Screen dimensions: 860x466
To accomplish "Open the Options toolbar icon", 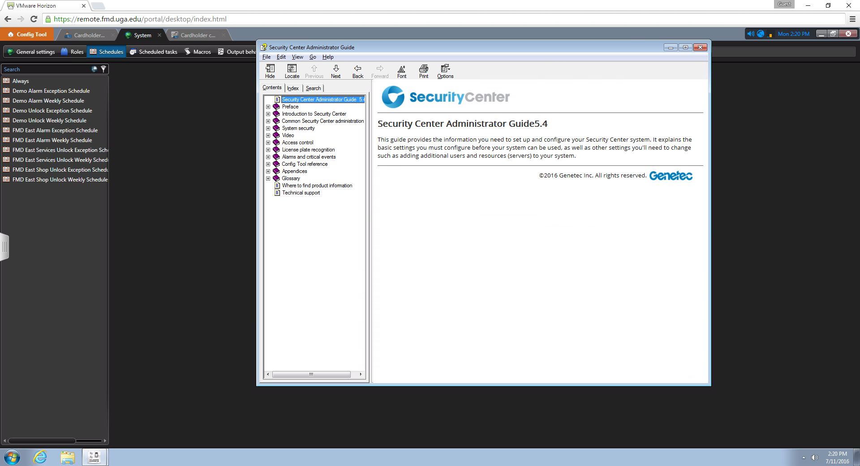I will (445, 71).
